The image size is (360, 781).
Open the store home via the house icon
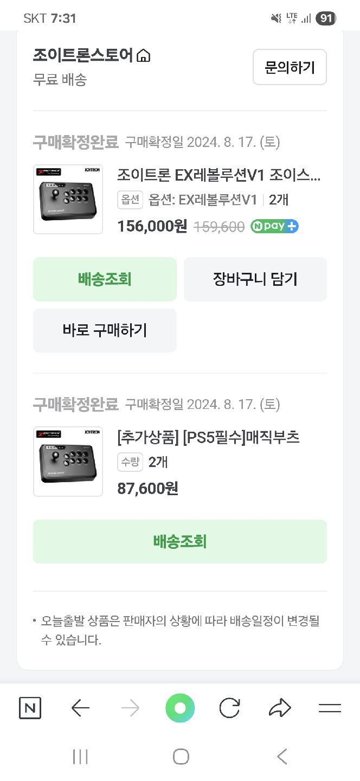(143, 55)
